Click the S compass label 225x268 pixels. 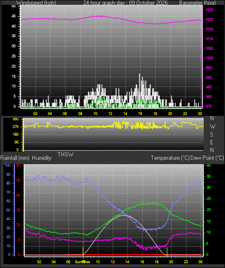pos(211,135)
